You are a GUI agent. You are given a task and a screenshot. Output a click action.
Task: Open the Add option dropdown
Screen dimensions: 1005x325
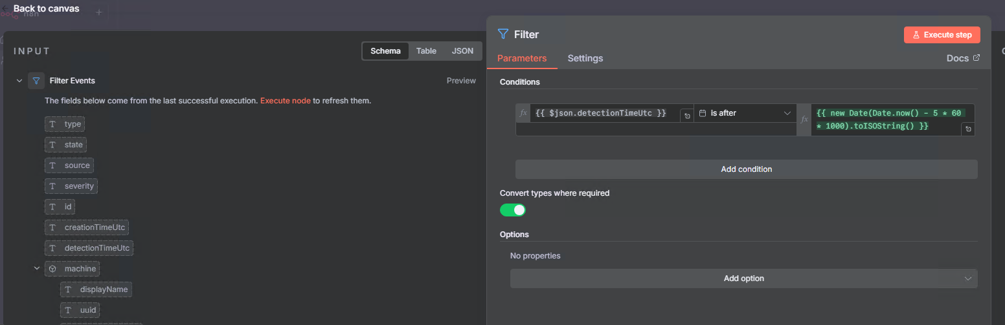pos(743,278)
